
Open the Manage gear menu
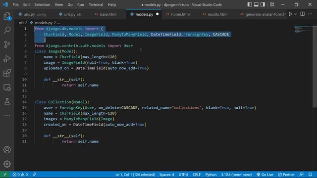tap(7, 164)
